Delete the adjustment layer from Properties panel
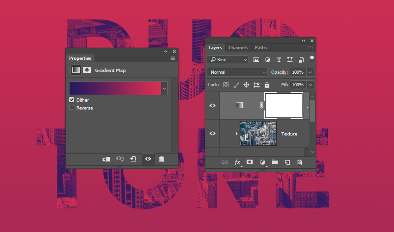This screenshot has width=394, height=232. [x=161, y=159]
